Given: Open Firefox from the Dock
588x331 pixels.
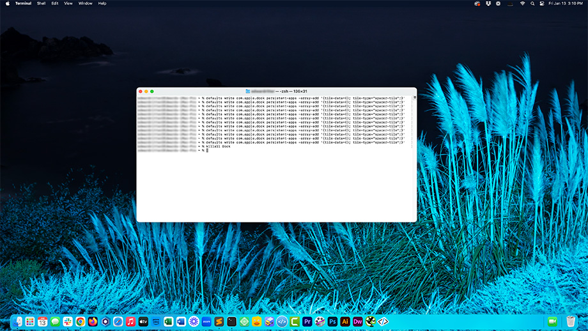Looking at the screenshot, I should coord(93,321).
